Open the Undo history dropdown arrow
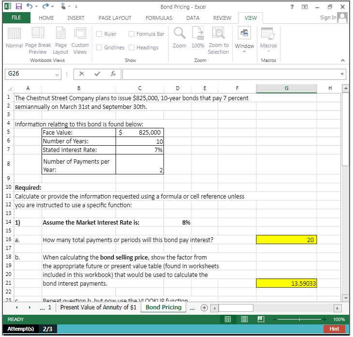This screenshot has width=353, height=337. click(36, 7)
